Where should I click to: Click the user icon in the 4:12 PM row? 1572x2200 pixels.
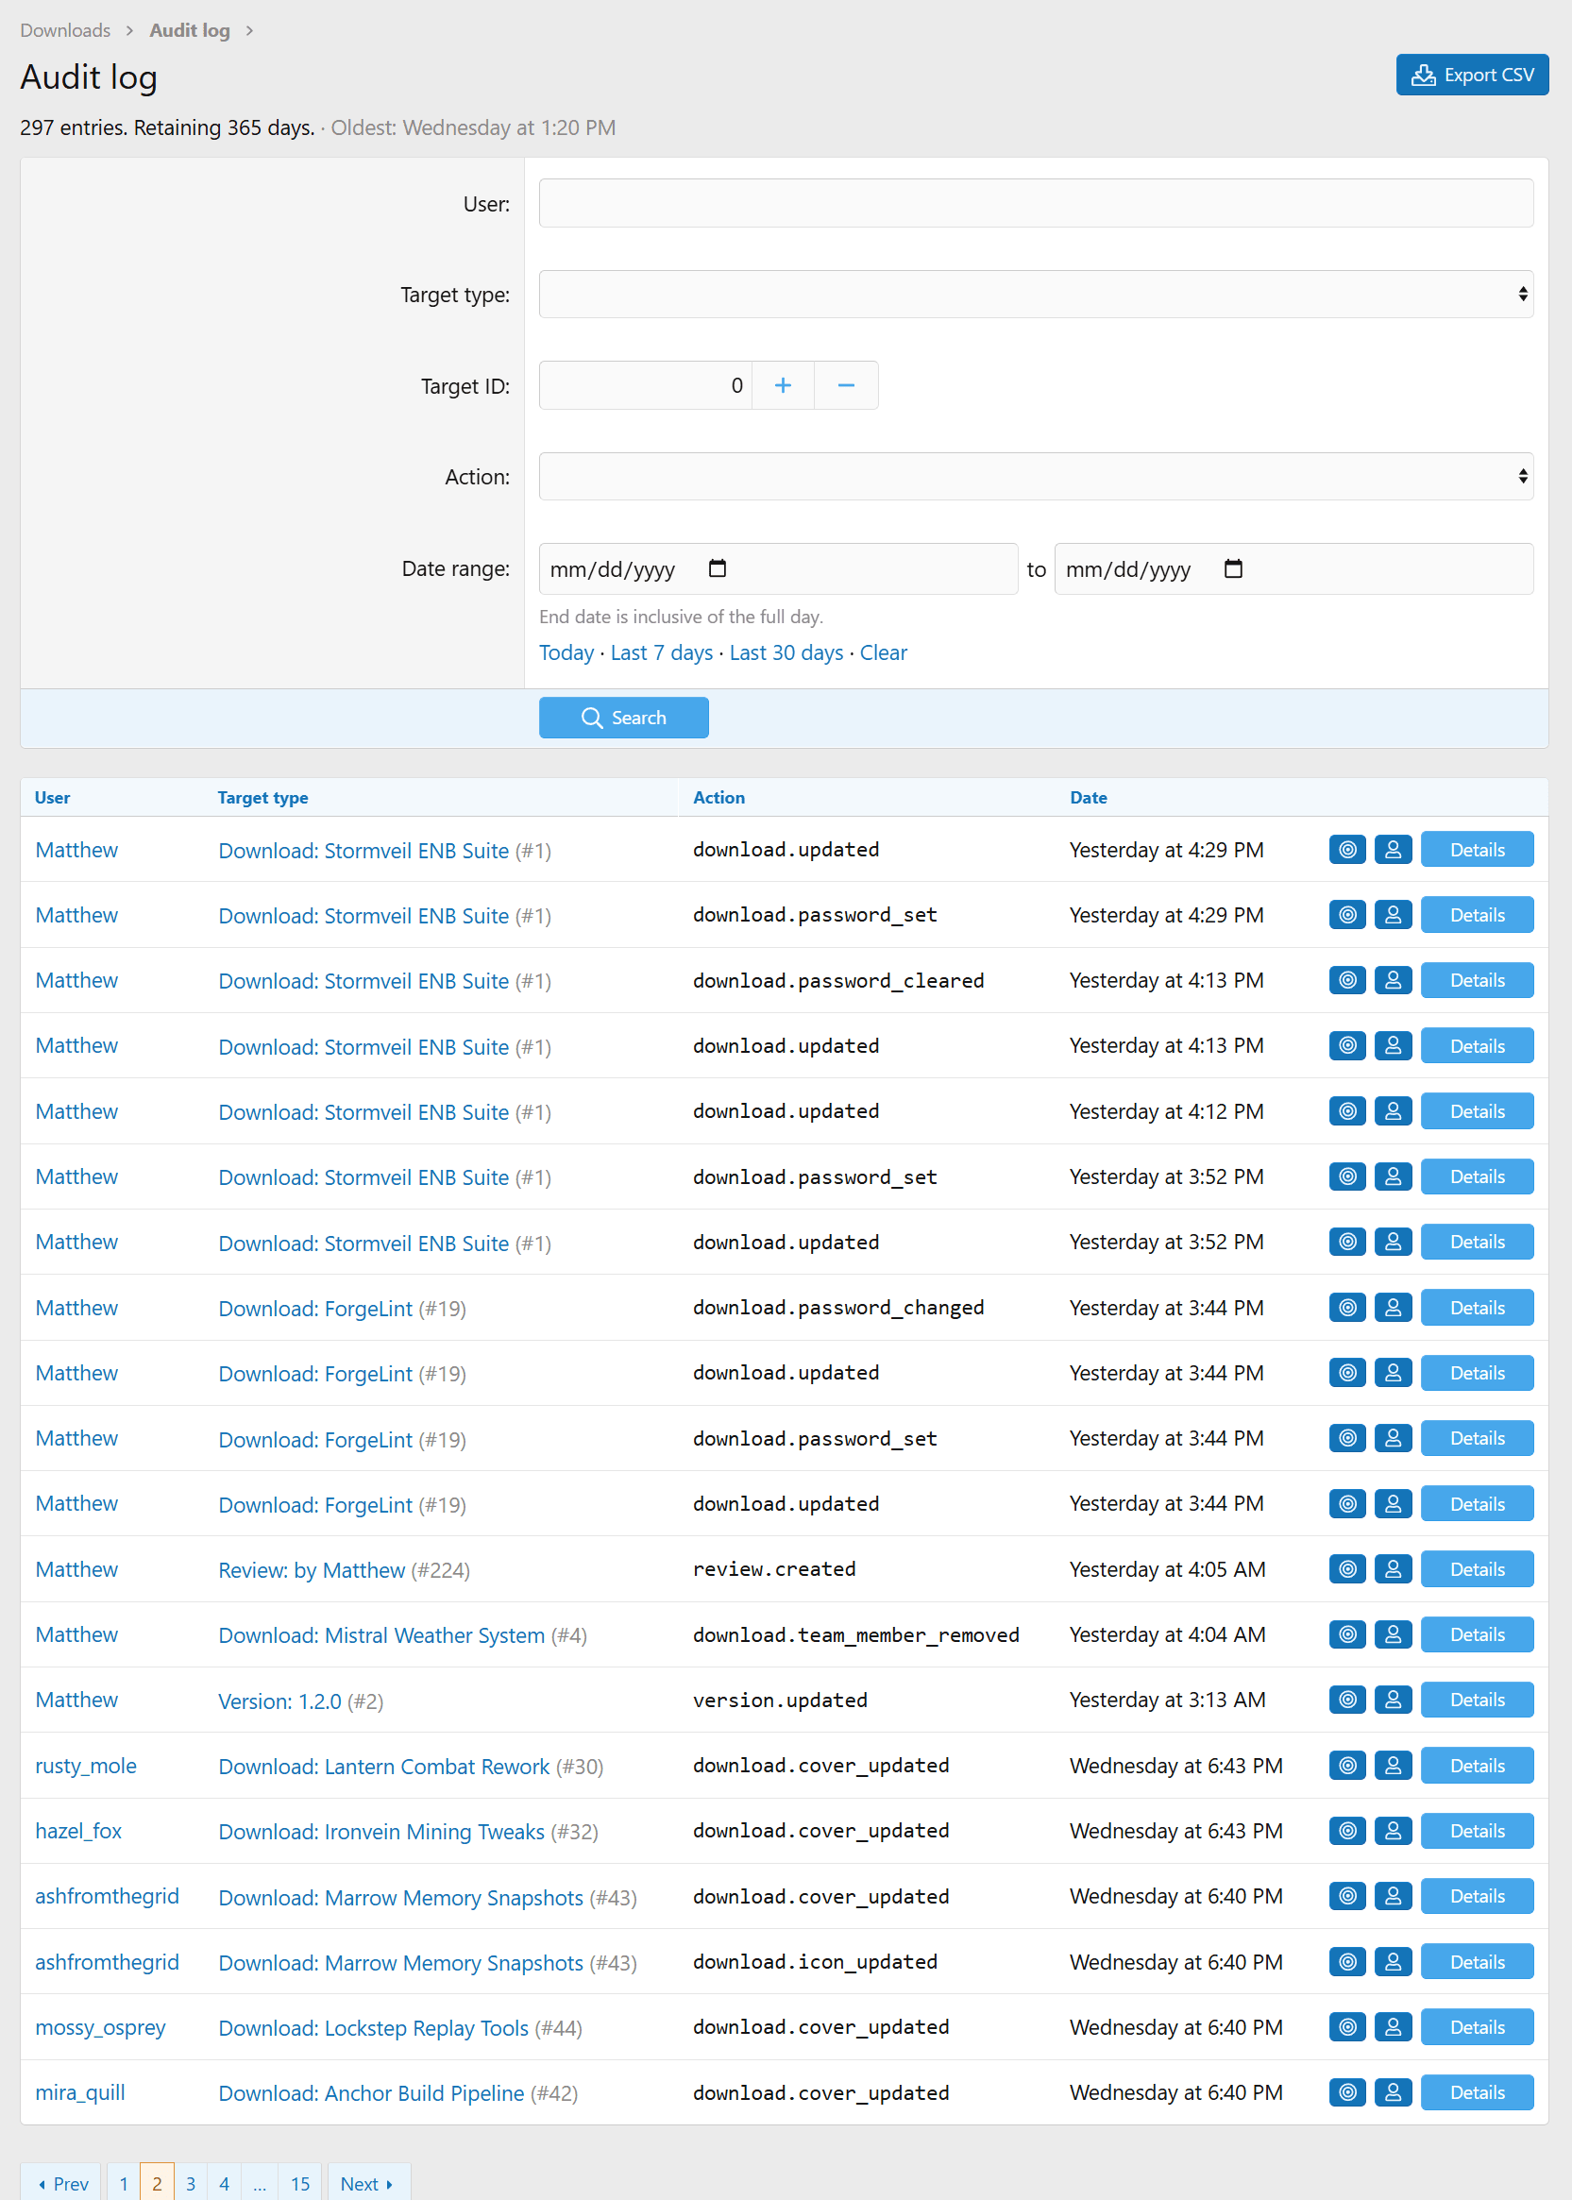1392,1110
